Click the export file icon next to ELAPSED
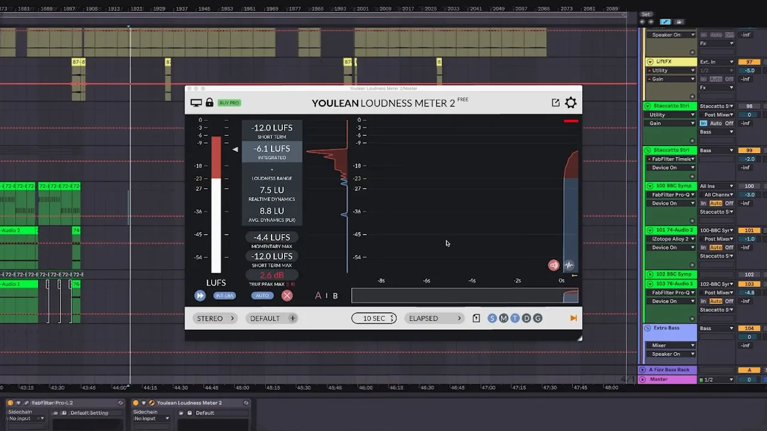The height and width of the screenshot is (431, 767). pos(476,318)
